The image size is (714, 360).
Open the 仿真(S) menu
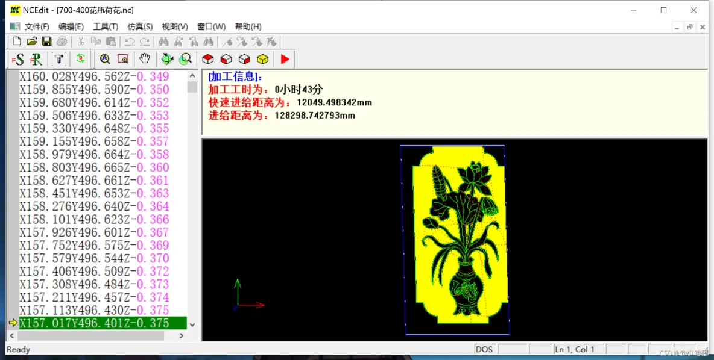tap(140, 27)
